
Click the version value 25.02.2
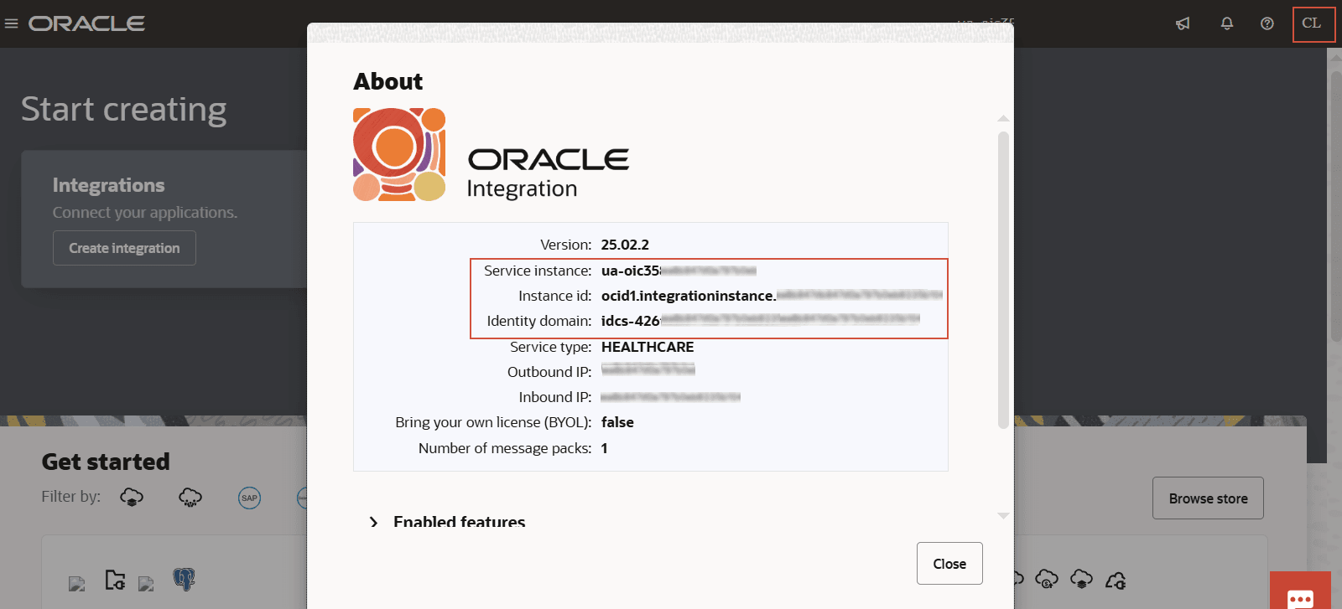click(625, 245)
